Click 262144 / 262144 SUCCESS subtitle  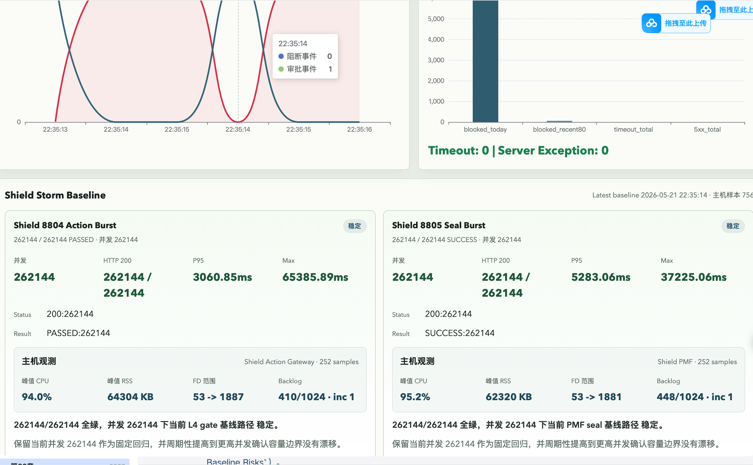pos(457,239)
